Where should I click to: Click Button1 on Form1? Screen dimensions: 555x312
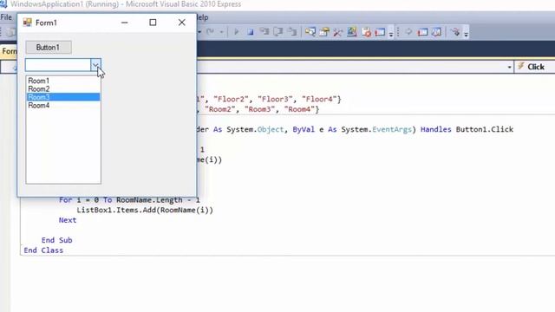tap(49, 47)
